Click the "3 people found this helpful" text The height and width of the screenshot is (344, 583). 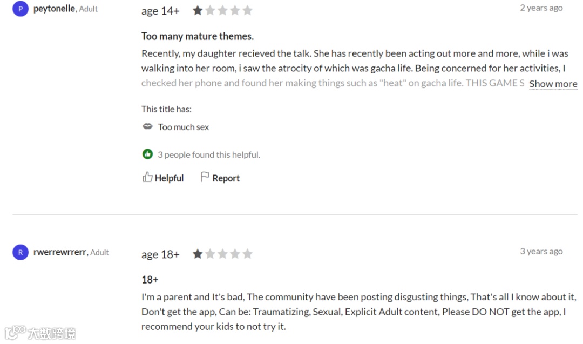209,155
